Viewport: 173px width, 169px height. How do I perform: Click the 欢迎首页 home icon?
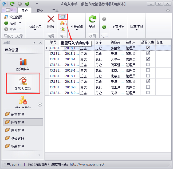tap(6, 17)
